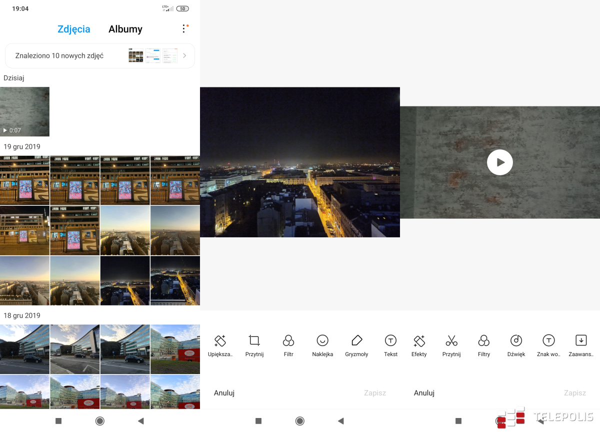Select the photo crop Przytnij tool
600x433 pixels.
tap(254, 346)
